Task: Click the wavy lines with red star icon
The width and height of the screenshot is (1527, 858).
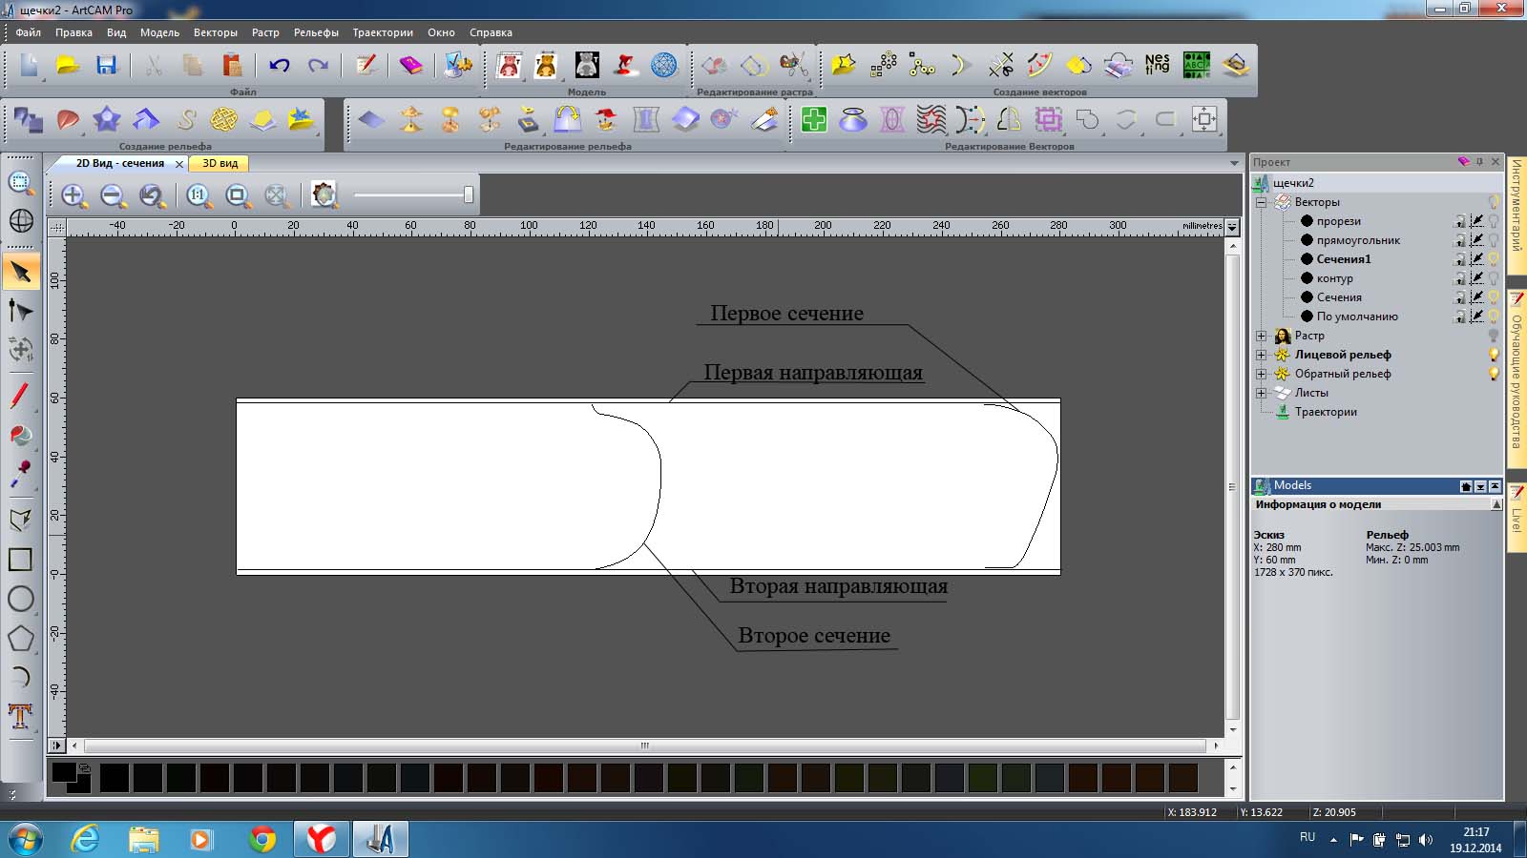Action: click(x=931, y=119)
